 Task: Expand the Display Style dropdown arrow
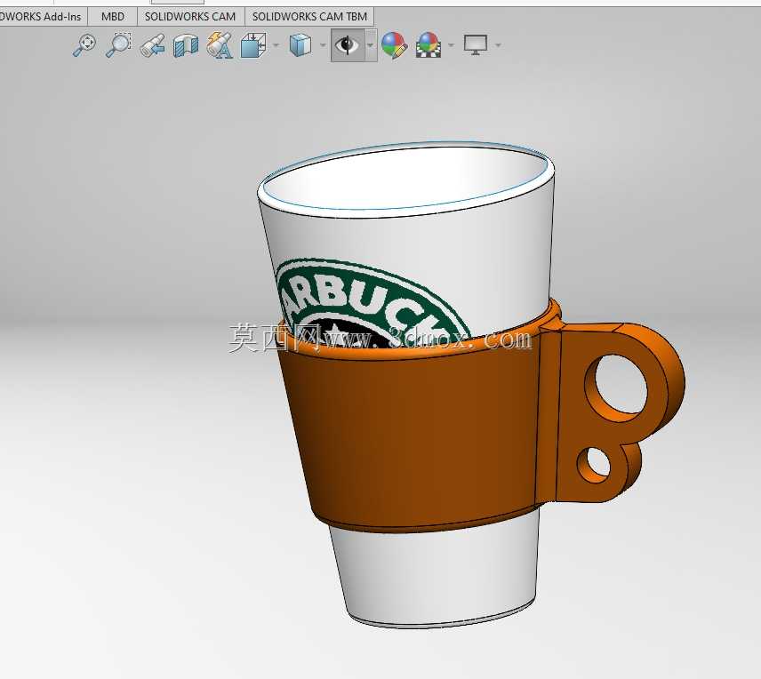coord(323,45)
